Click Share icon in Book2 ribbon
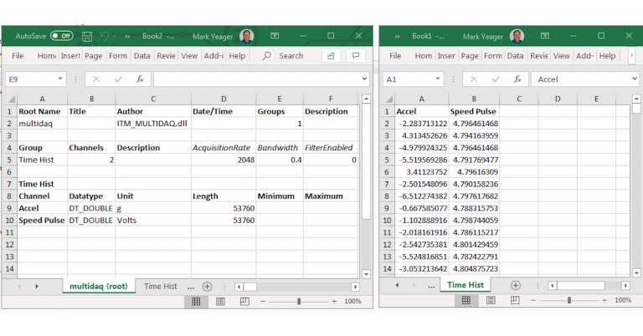The image size is (643, 336). [331, 56]
